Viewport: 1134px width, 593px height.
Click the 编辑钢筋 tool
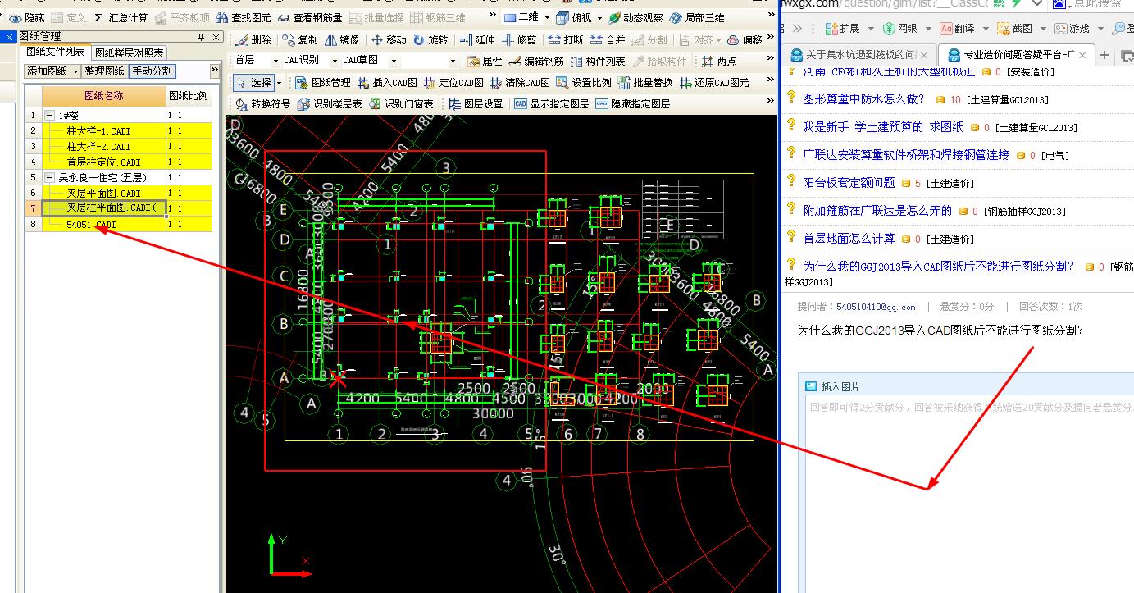point(536,61)
